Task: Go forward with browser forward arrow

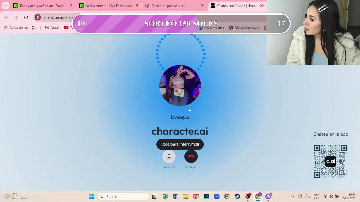Action: [x=16, y=17]
